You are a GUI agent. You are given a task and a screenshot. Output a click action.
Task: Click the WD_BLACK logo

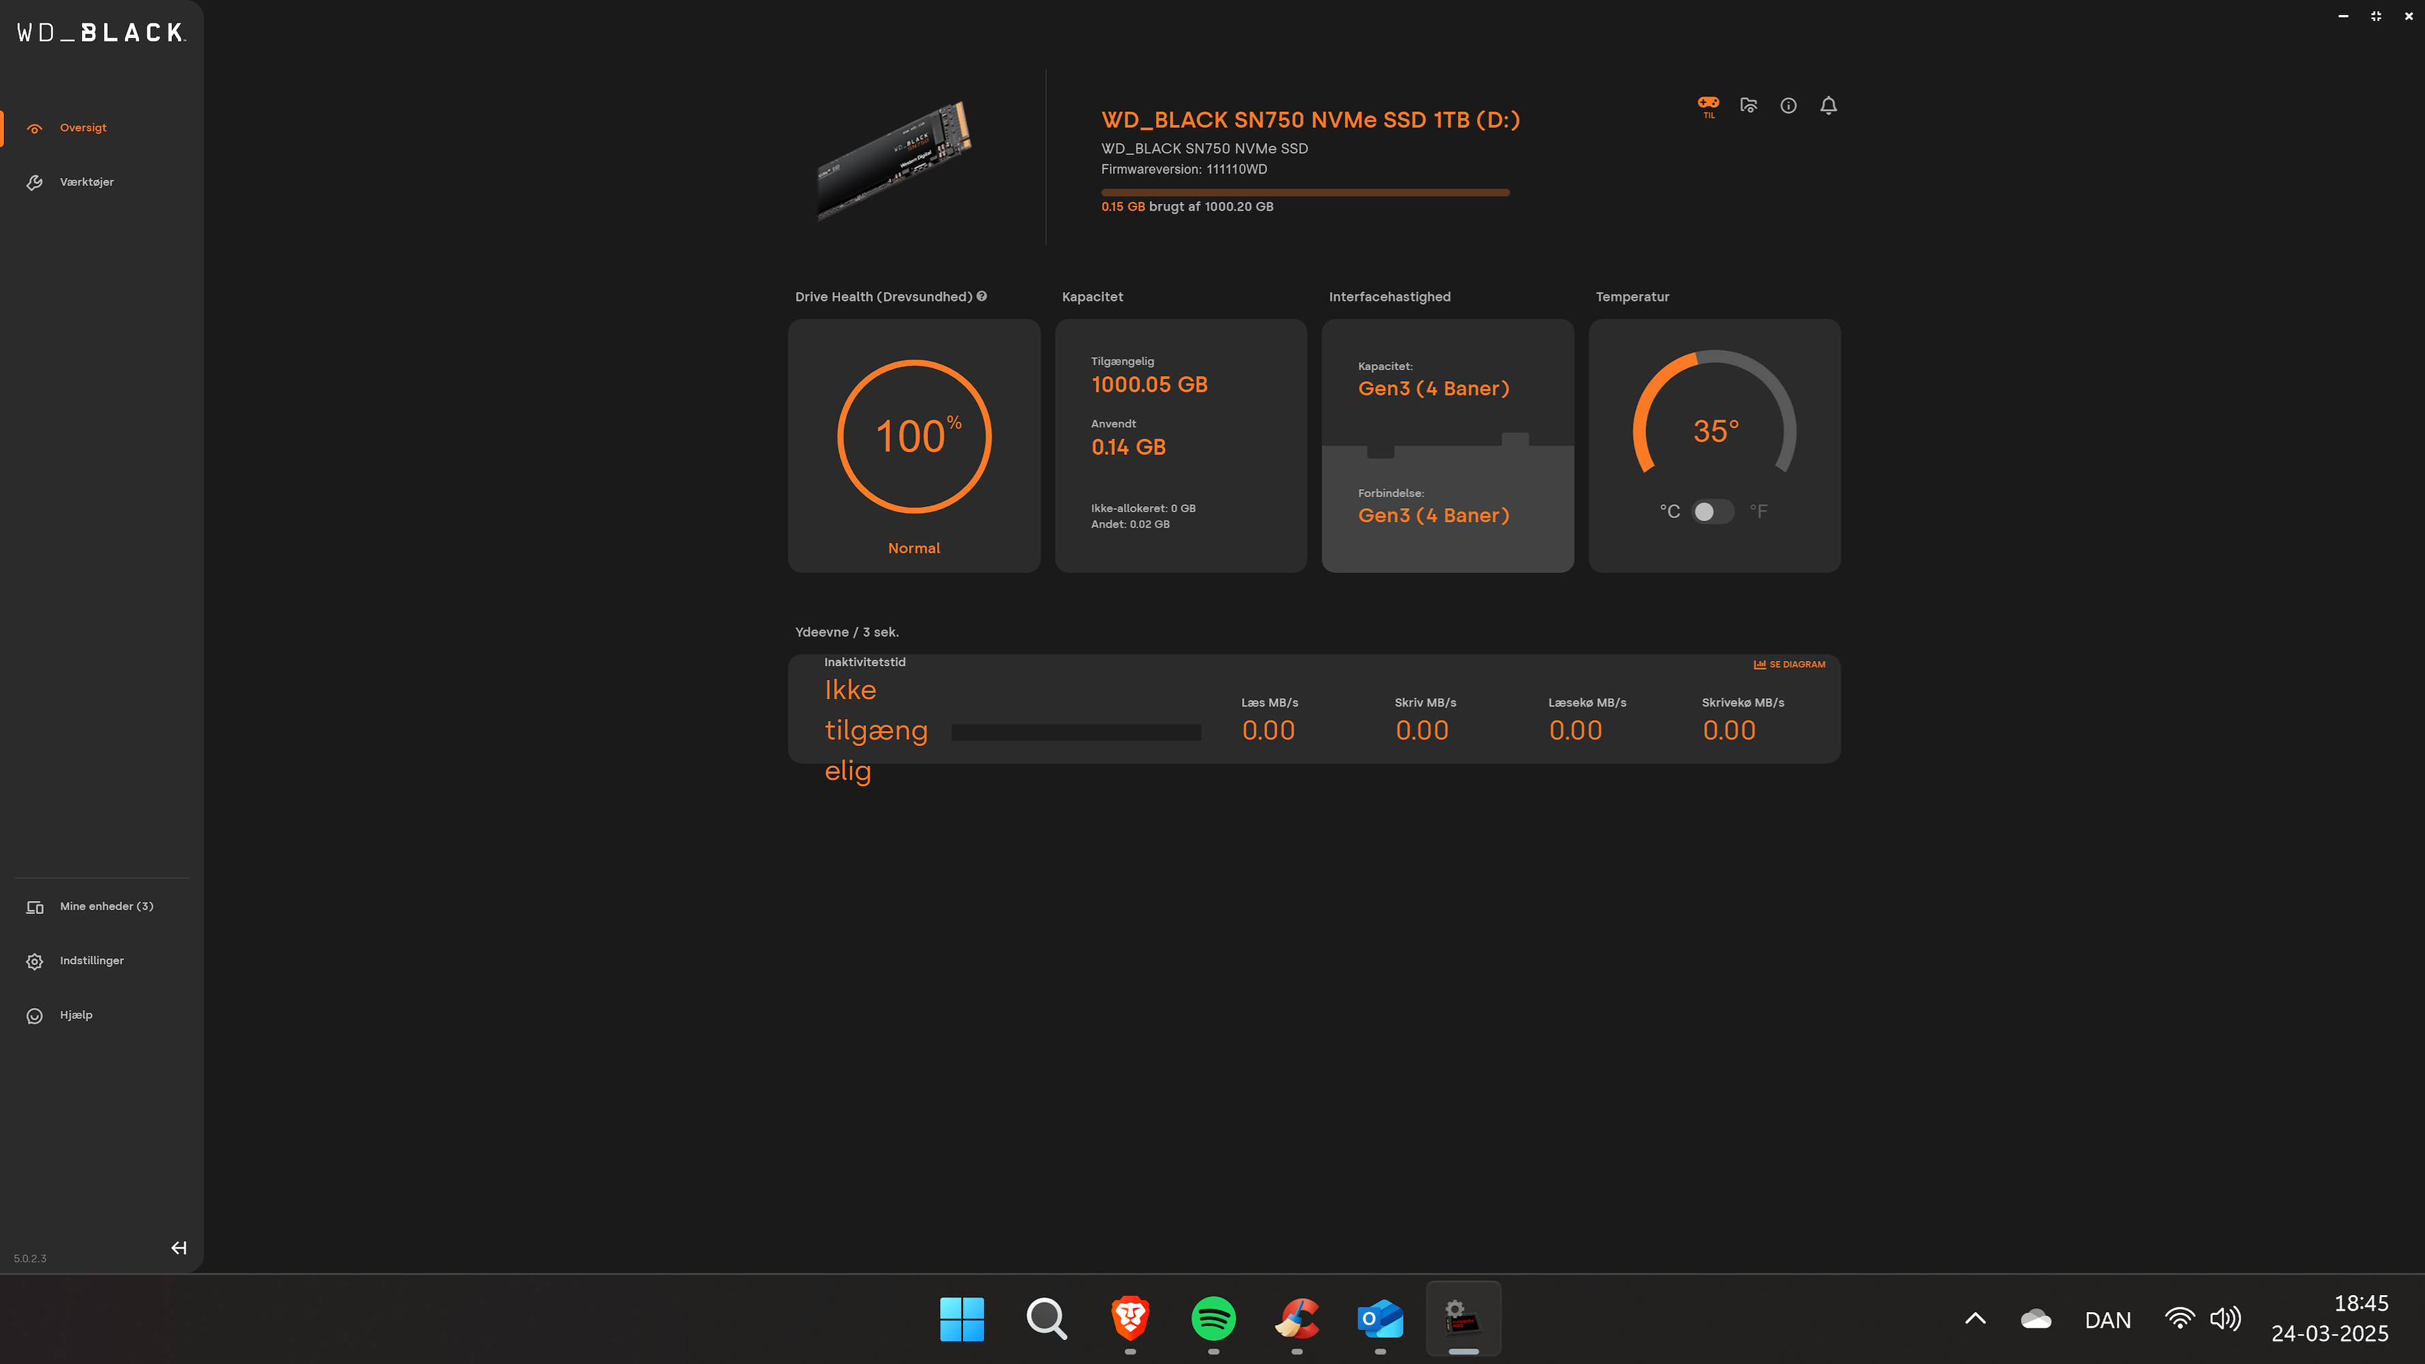click(x=102, y=33)
